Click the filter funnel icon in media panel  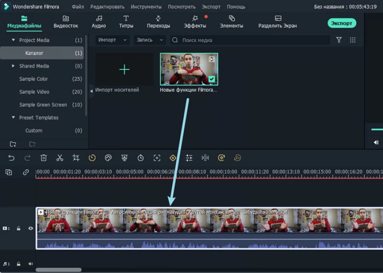point(339,40)
